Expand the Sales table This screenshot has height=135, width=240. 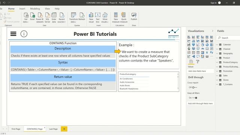pos(217,76)
